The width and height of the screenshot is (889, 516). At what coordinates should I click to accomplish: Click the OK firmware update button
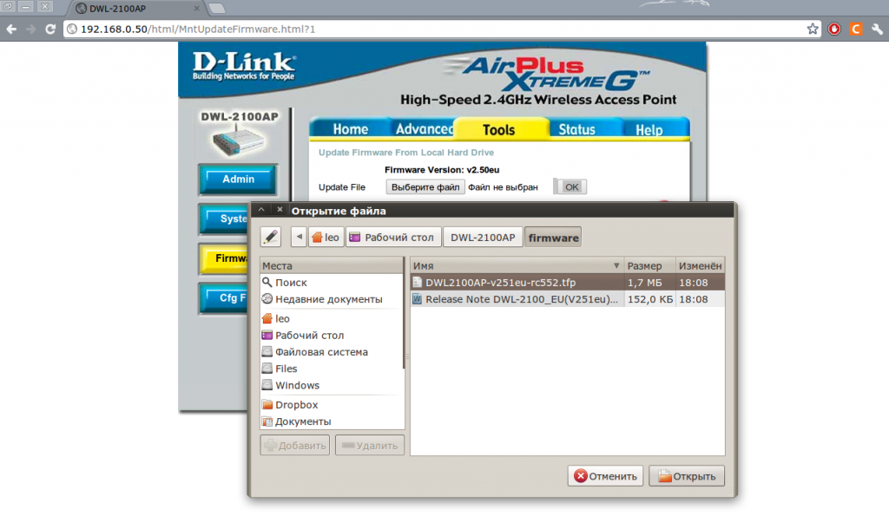571,187
